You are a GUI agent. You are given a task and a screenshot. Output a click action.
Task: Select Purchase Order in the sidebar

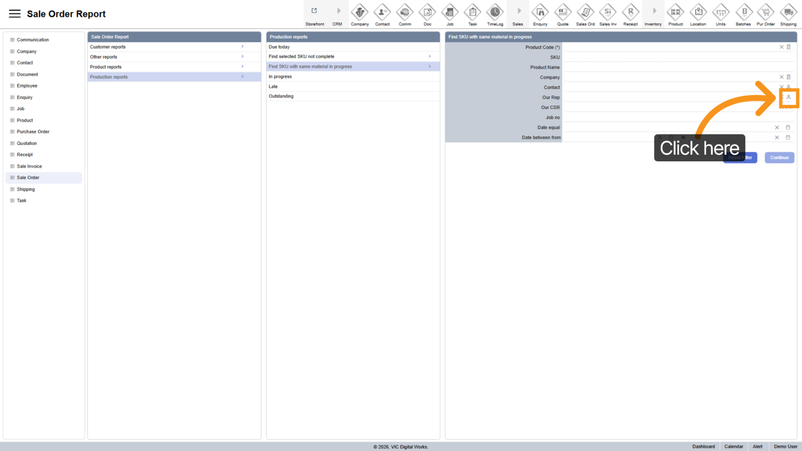pyautogui.click(x=43, y=132)
